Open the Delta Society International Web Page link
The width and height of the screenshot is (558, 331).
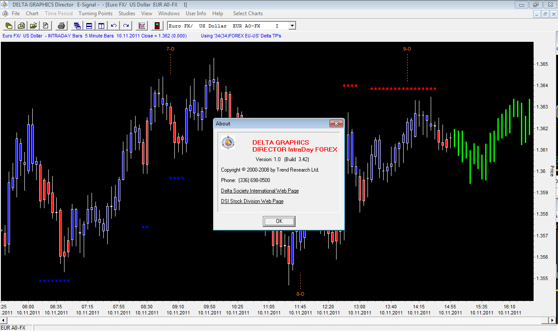pos(260,191)
